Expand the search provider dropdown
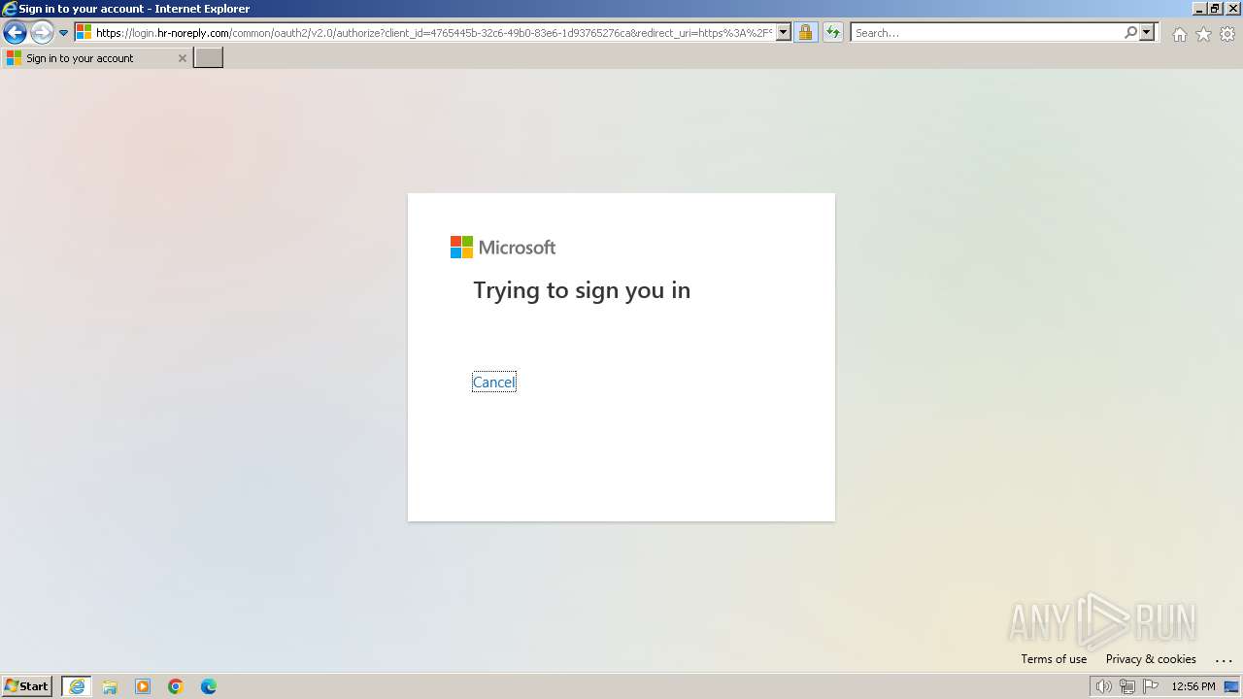The width and height of the screenshot is (1243, 699). tap(1147, 32)
